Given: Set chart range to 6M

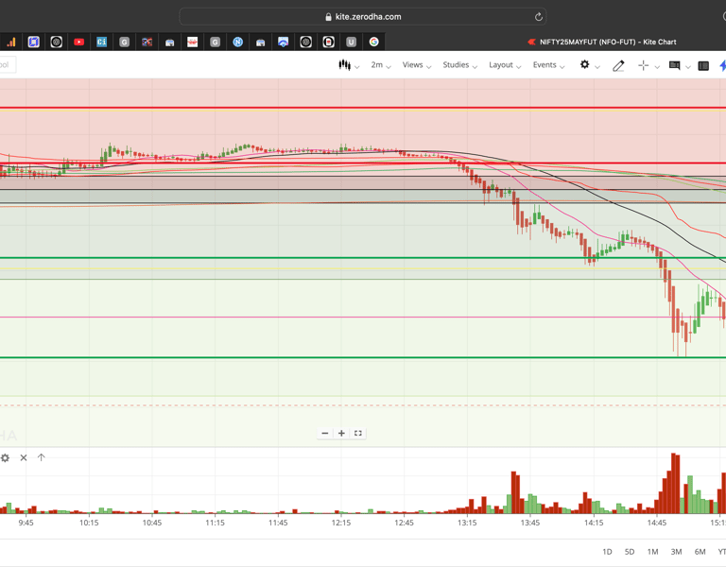Looking at the screenshot, I should coord(700,552).
